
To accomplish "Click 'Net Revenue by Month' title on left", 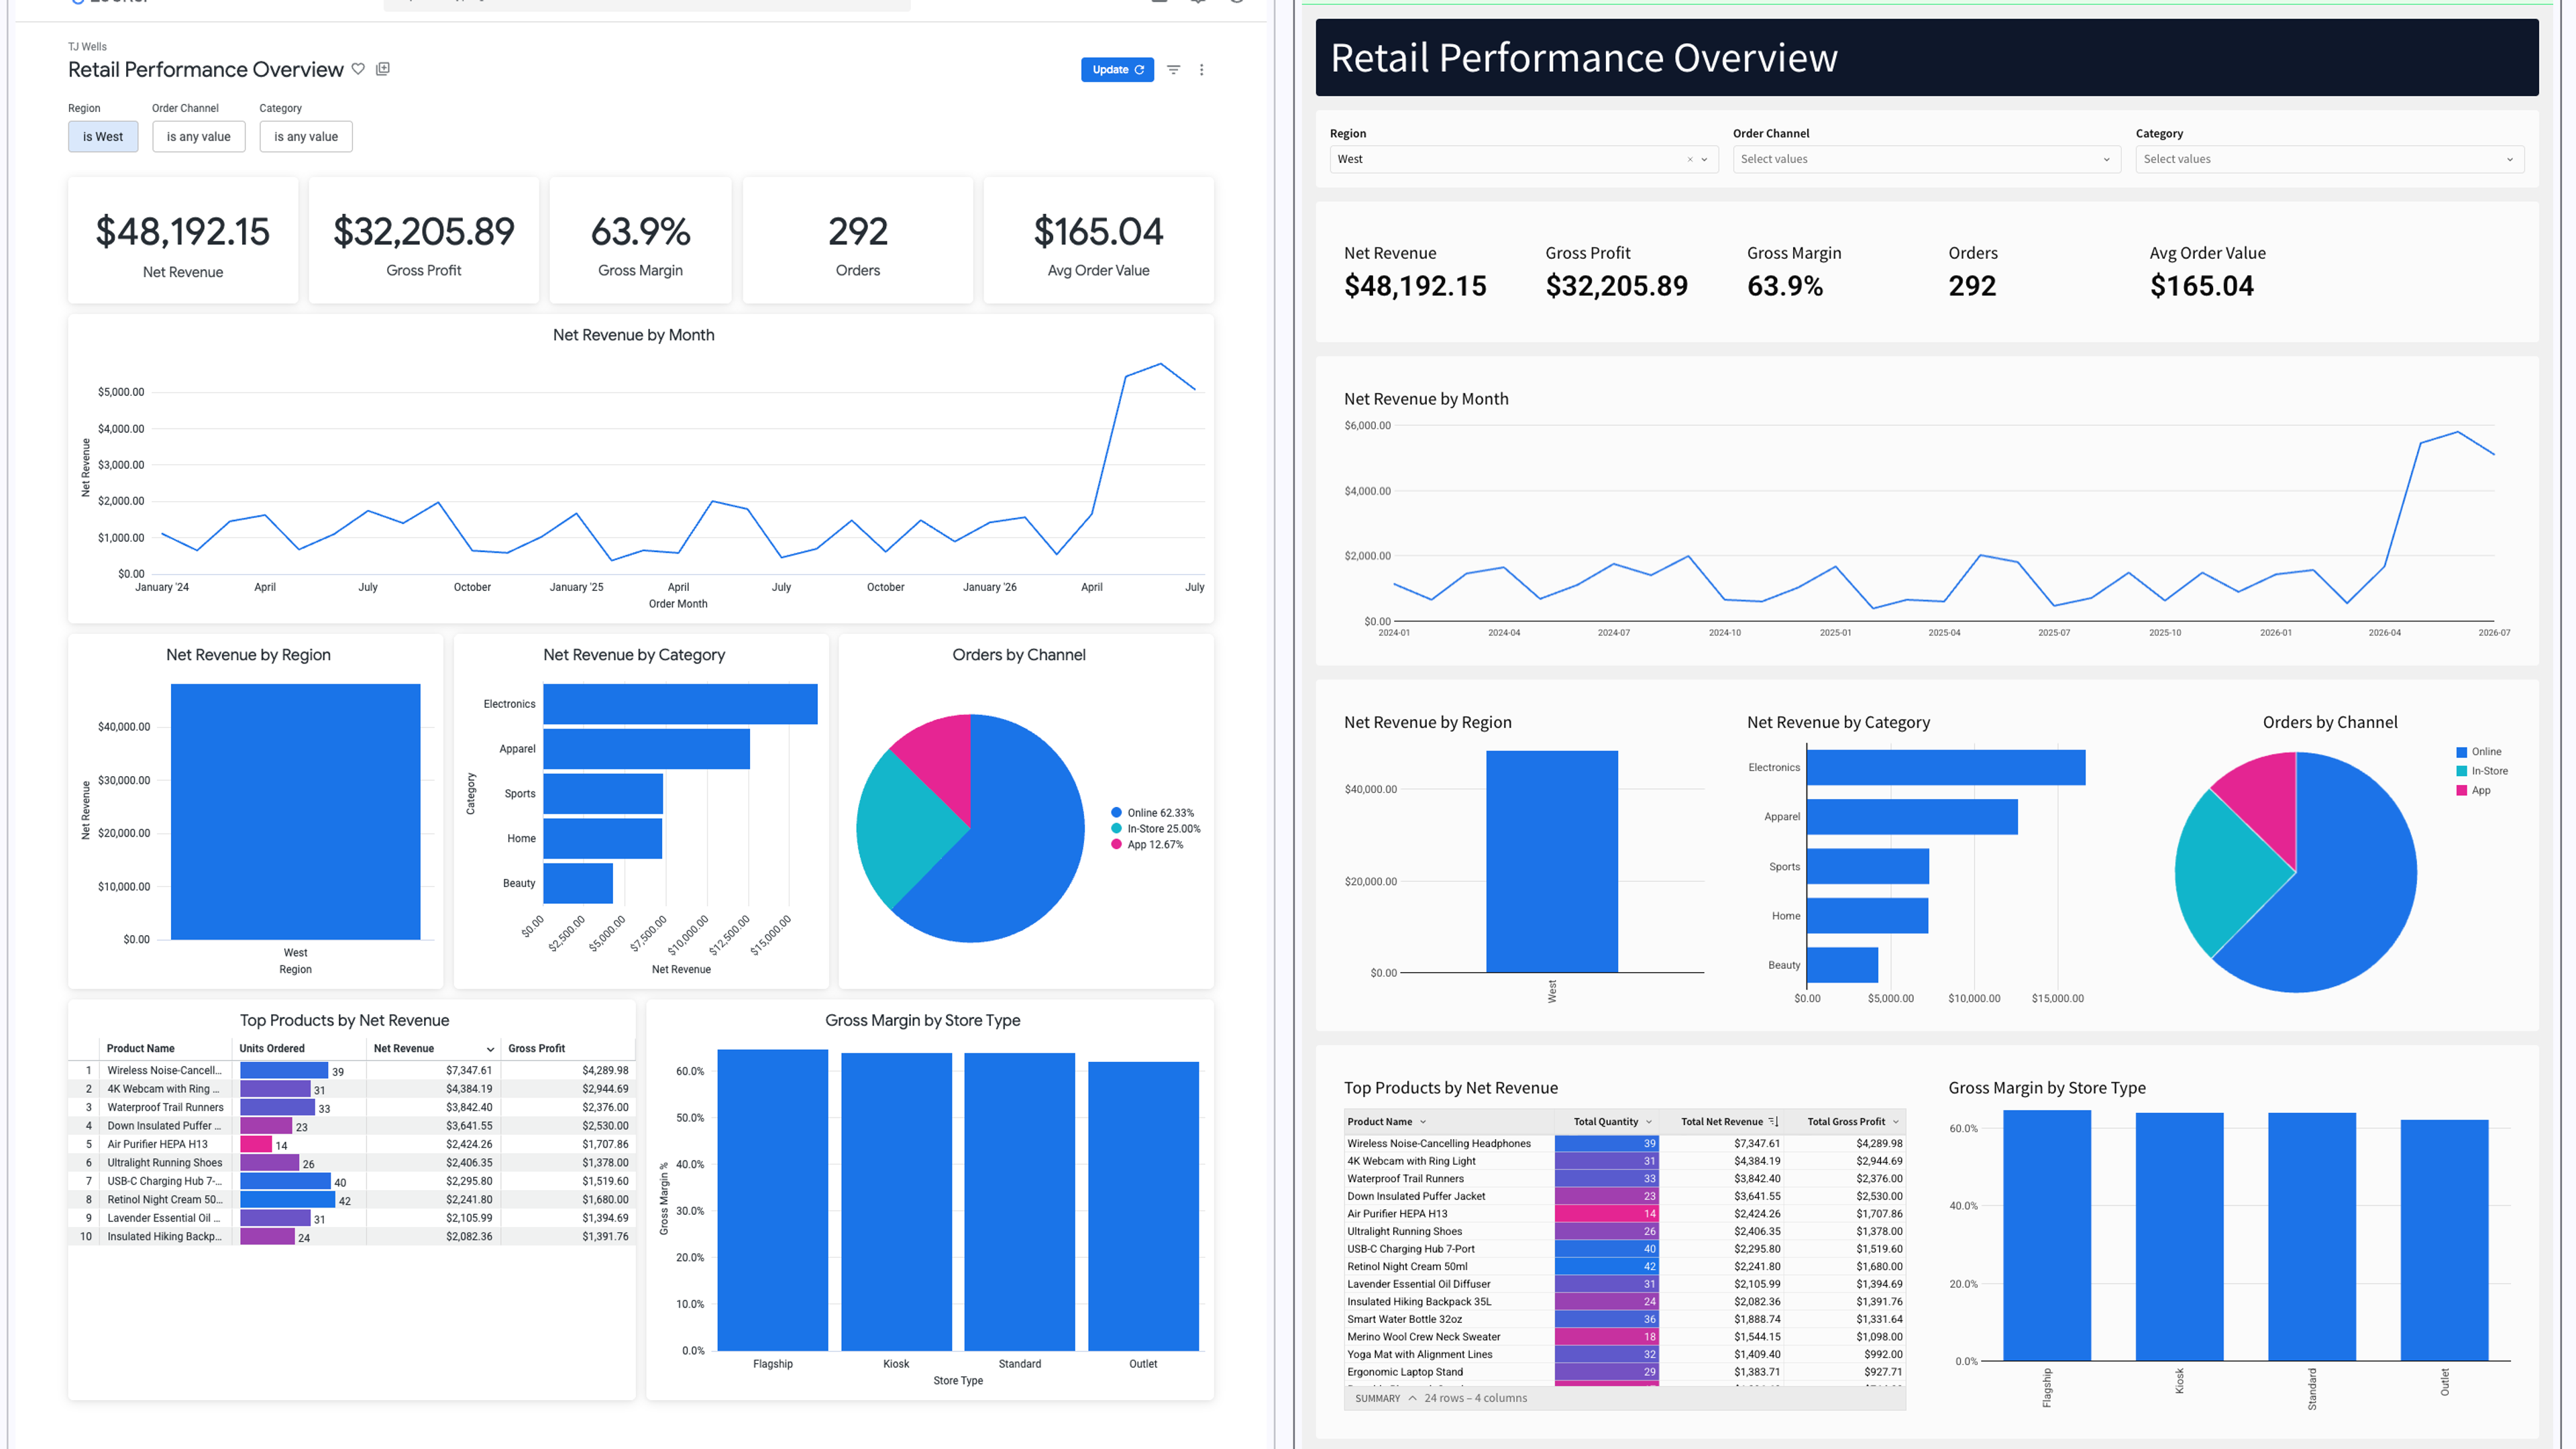I will 633,335.
